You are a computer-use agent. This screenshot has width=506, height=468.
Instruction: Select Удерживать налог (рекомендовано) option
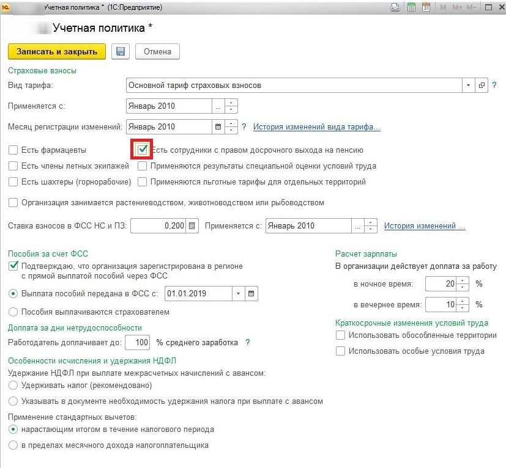[13, 385]
